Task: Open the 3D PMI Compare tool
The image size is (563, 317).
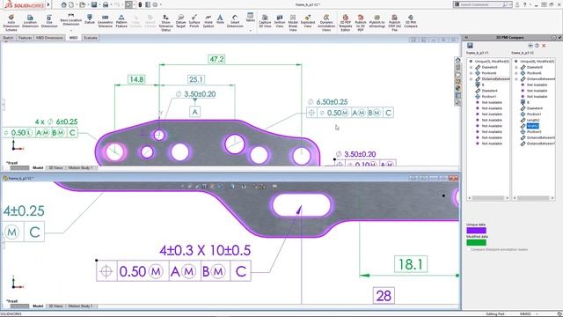Action: 411,21
